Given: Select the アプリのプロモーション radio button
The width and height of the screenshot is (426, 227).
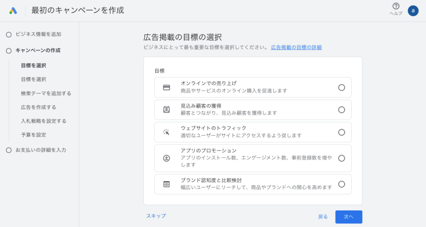Looking at the screenshot, I should pyautogui.click(x=341, y=158).
